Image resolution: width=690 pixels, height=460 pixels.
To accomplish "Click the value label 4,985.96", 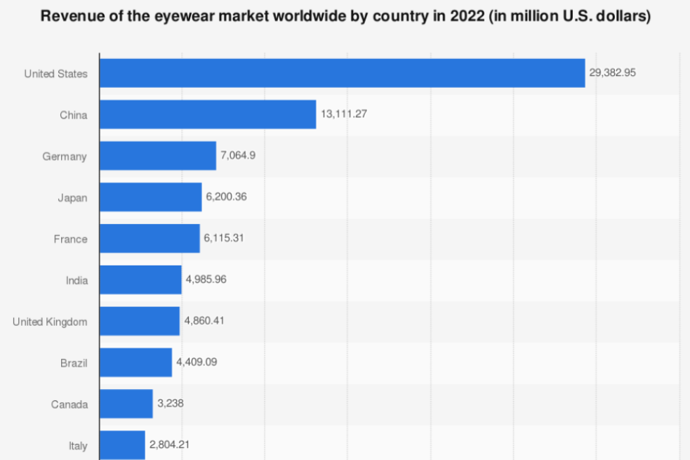I will [x=206, y=280].
